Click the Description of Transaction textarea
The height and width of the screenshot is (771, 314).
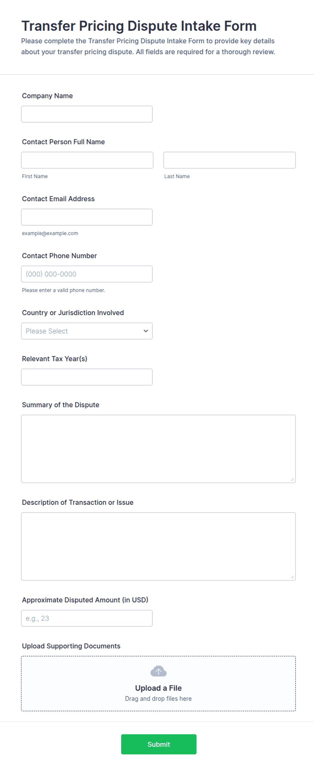tap(158, 546)
